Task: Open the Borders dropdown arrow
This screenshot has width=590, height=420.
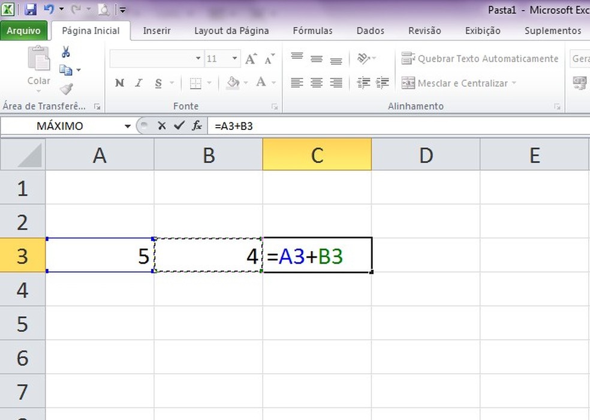Action: [x=210, y=83]
